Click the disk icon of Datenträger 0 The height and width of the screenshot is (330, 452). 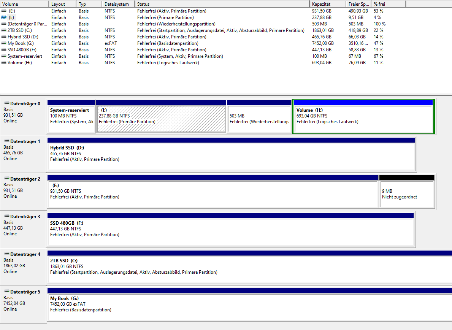pyautogui.click(x=6, y=103)
